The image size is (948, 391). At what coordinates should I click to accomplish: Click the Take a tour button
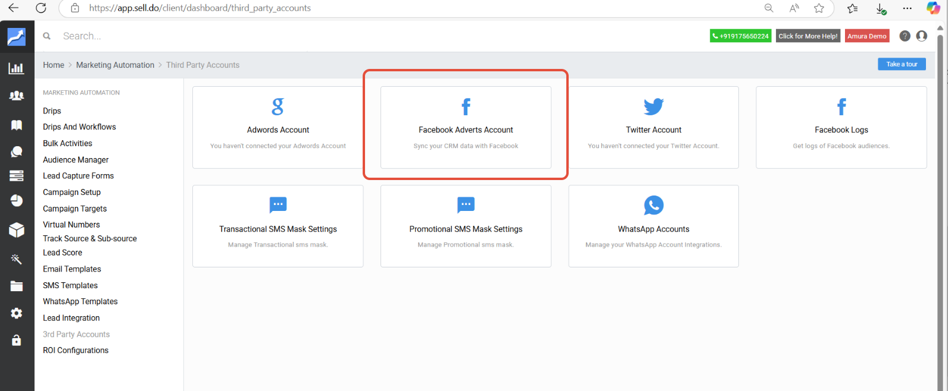[x=902, y=64]
